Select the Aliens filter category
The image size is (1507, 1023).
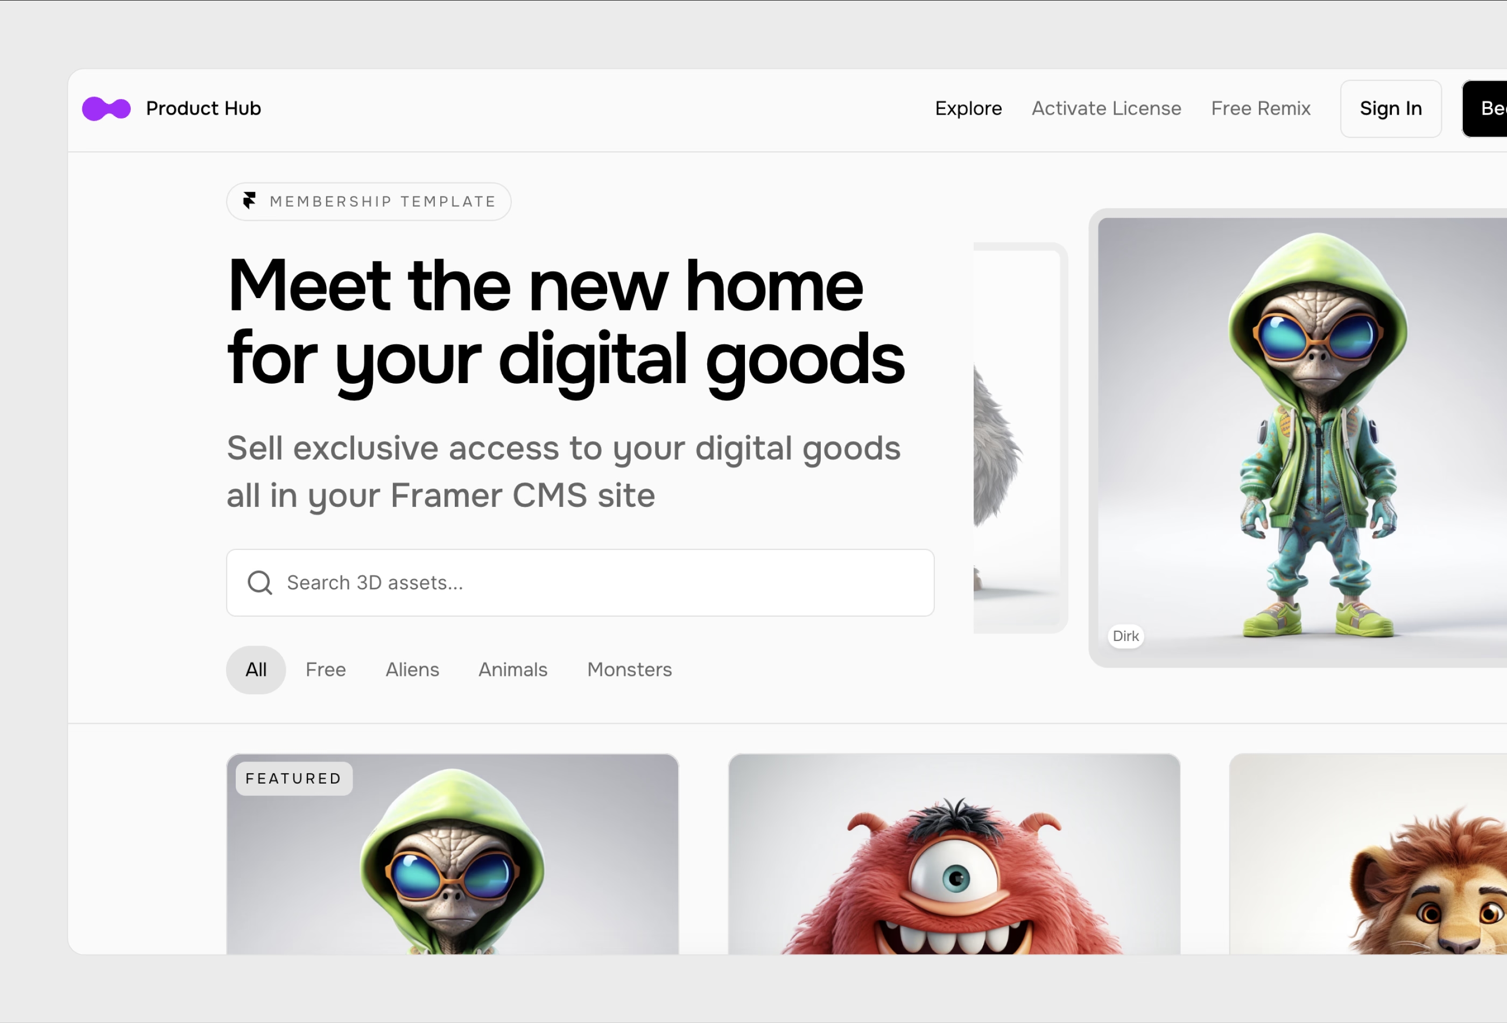pyautogui.click(x=411, y=669)
